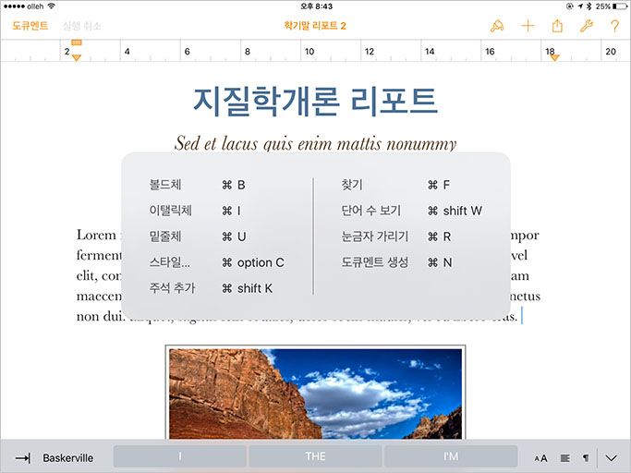Select the left margin triangle on ruler
This screenshot has width=631, height=473.
pyautogui.click(x=77, y=58)
